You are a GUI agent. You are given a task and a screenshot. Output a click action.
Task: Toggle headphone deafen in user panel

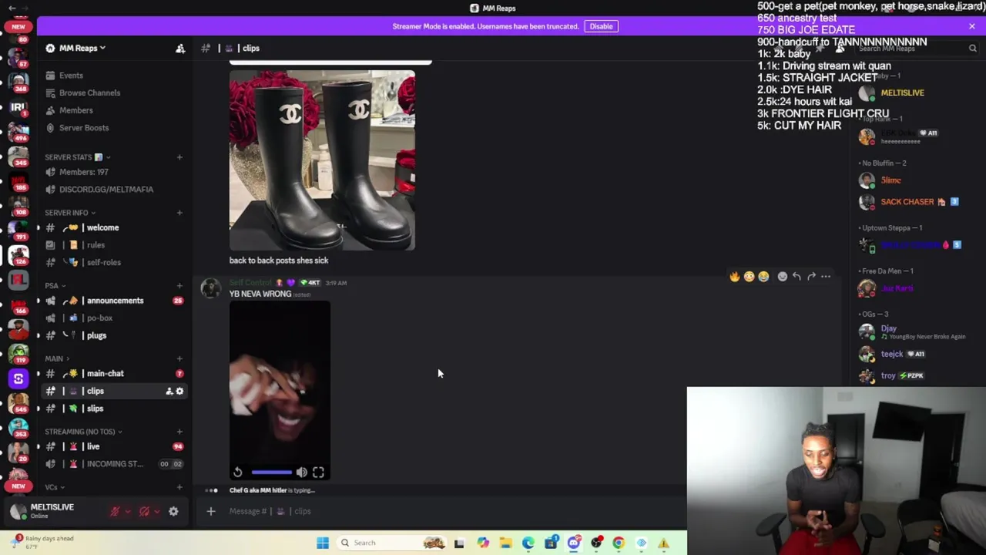(x=144, y=512)
